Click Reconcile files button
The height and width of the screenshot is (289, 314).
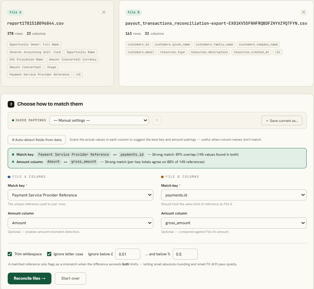point(29,278)
